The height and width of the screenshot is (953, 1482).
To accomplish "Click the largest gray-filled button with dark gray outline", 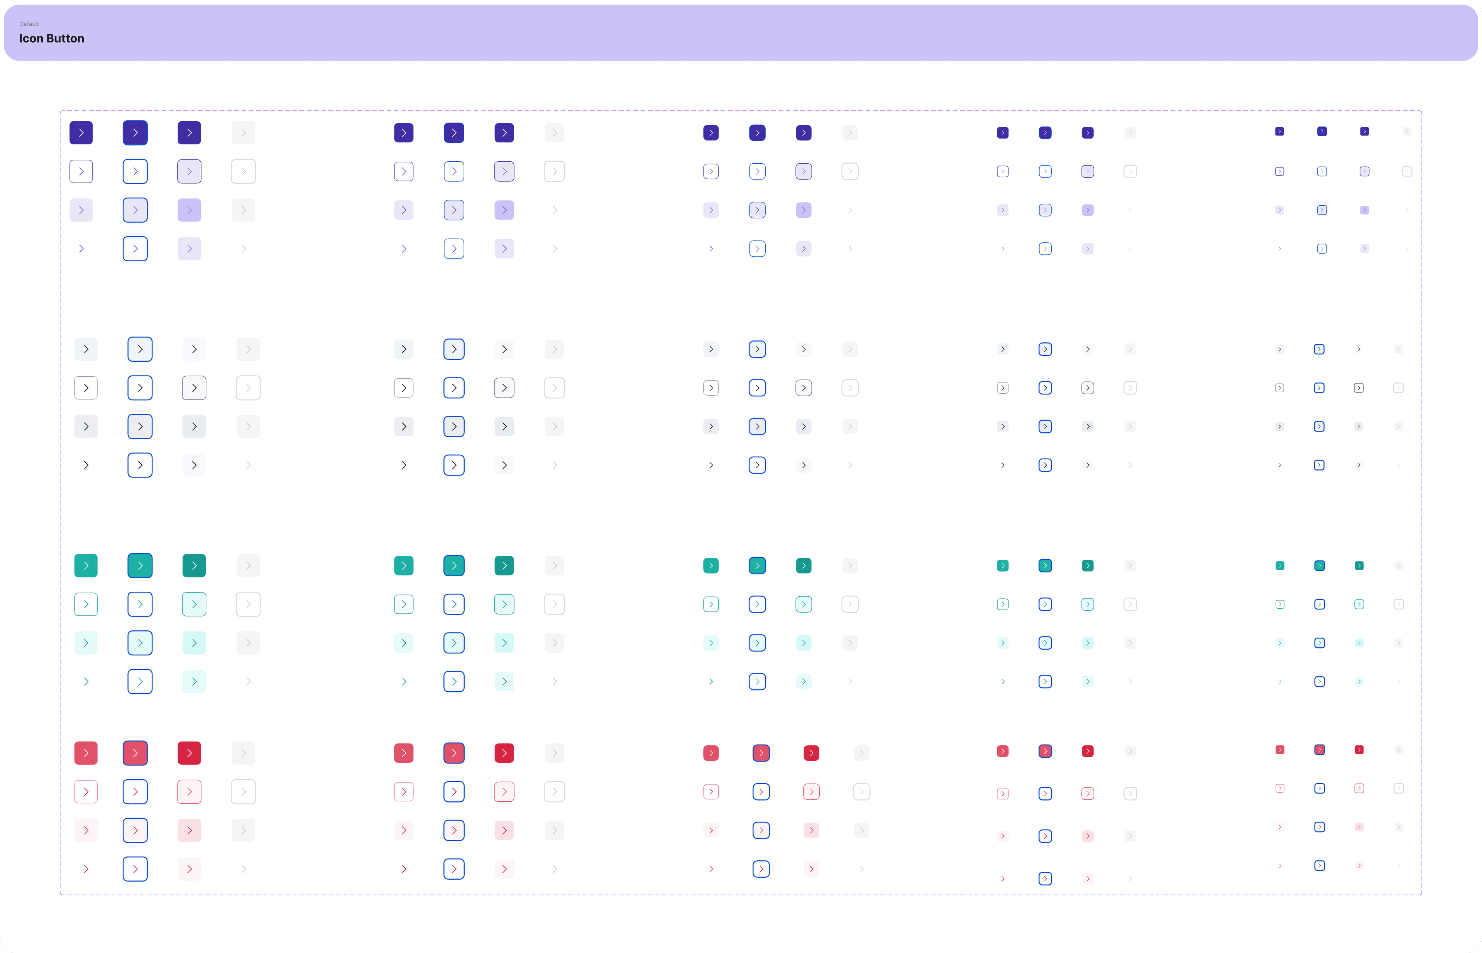I will (x=194, y=388).
